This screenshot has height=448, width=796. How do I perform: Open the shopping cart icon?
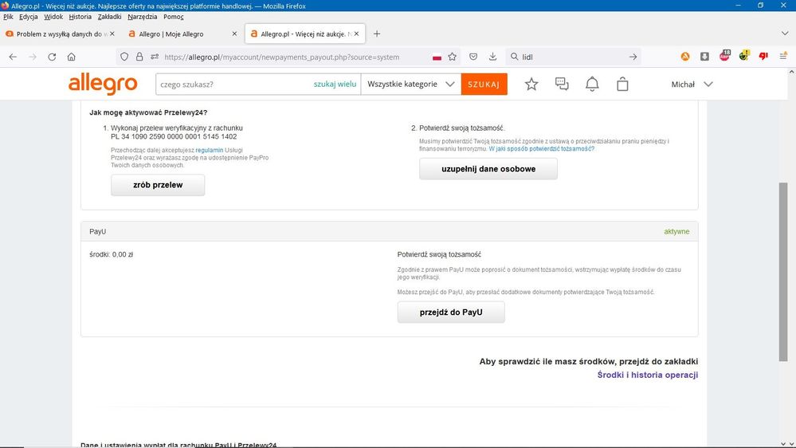pos(623,84)
